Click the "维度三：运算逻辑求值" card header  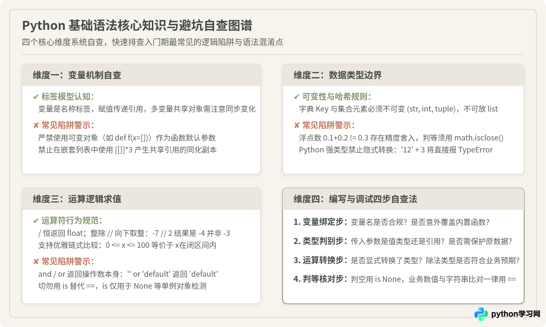click(x=141, y=199)
